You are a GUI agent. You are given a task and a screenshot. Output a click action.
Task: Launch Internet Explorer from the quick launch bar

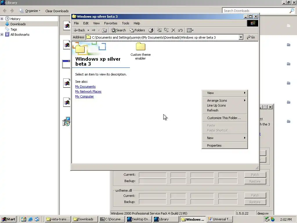30,220
